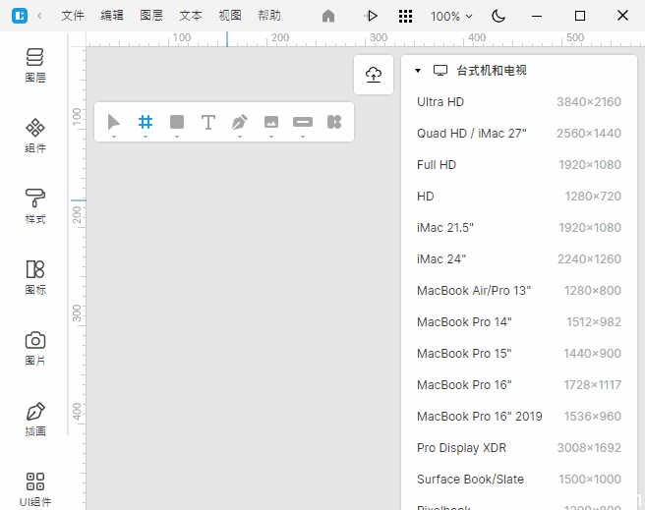
Task: Open the 视图 menu
Action: point(230,16)
